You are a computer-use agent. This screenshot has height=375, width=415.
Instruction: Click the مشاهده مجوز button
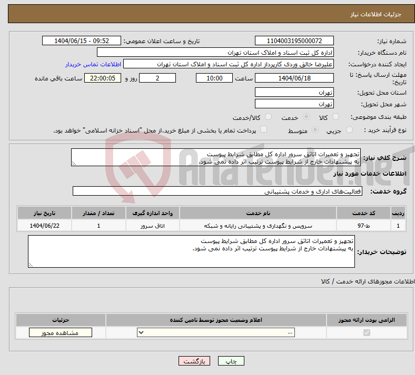[x=61, y=333]
